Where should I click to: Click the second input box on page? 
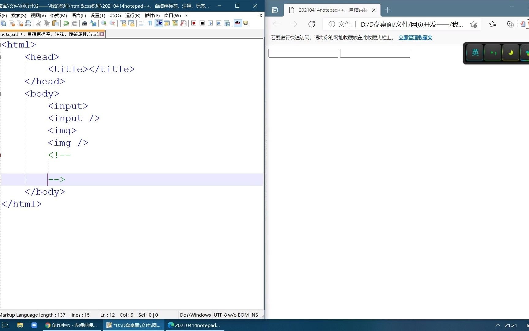pyautogui.click(x=375, y=53)
